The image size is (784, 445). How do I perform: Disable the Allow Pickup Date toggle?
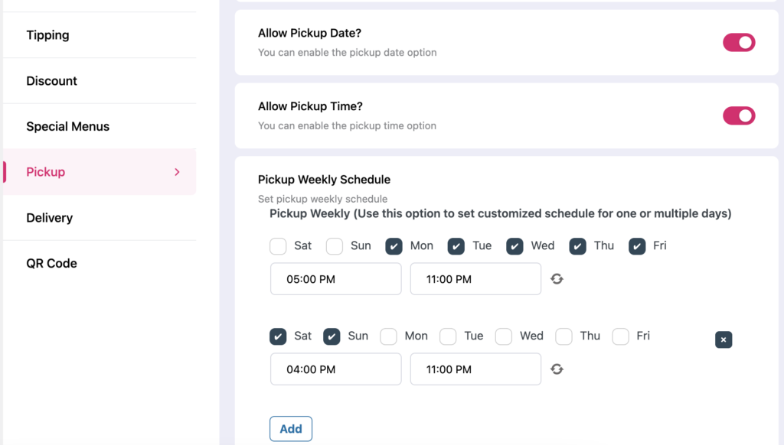[x=739, y=43]
